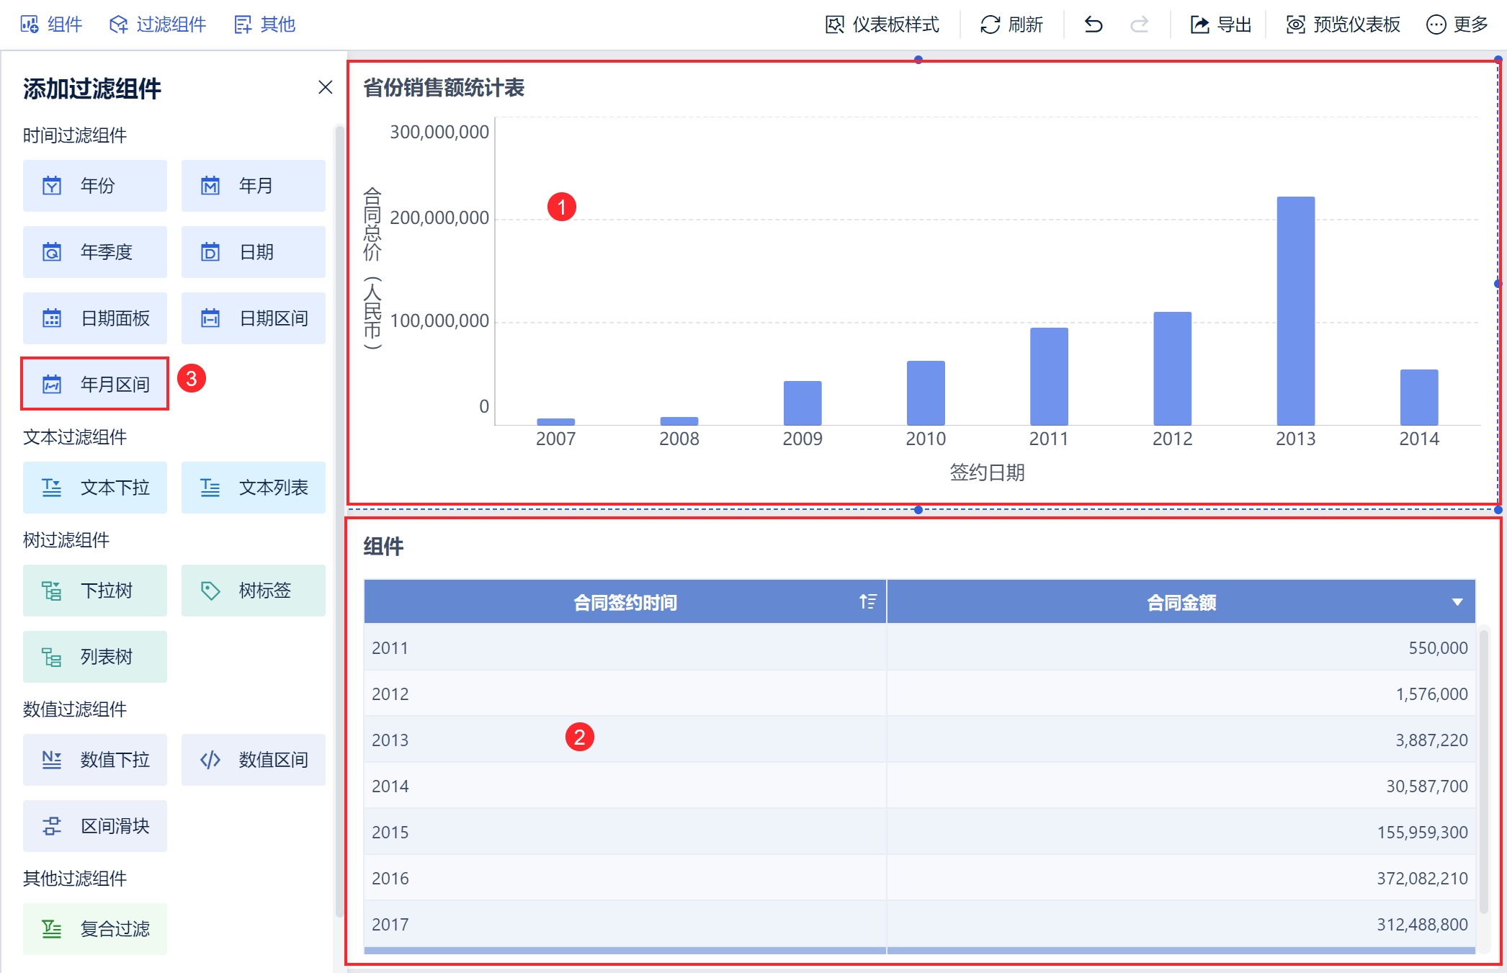Click the 预览仪表板 preview button
The image size is (1507, 973).
1343,24
